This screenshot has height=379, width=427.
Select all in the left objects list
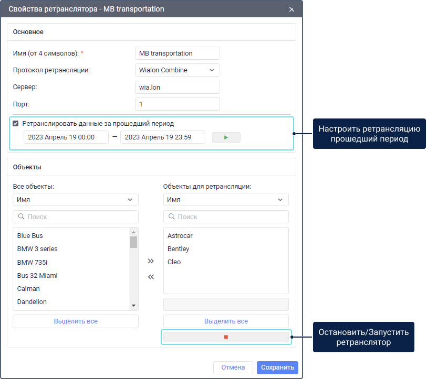click(75, 321)
